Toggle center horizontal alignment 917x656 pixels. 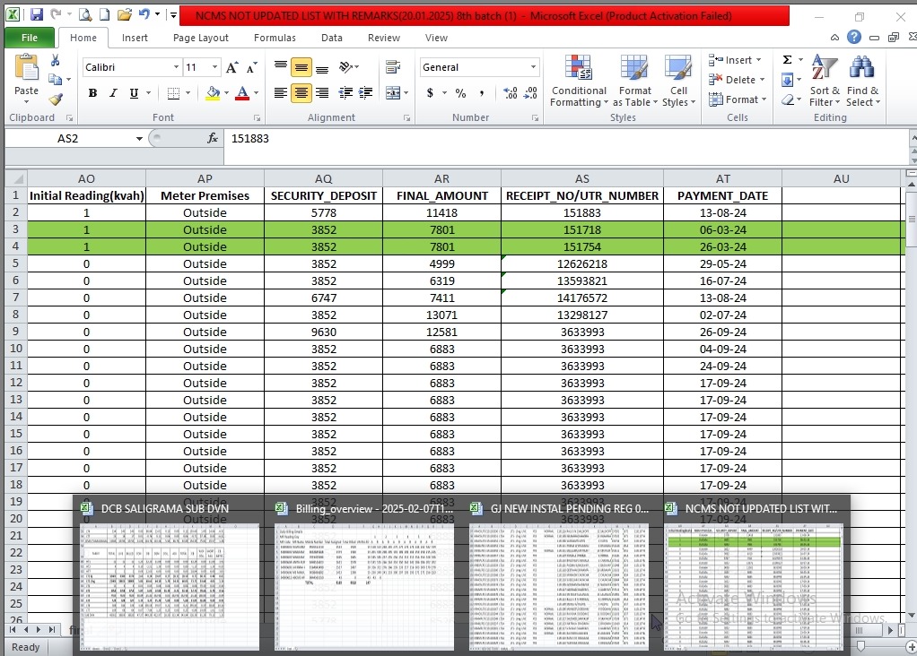(301, 93)
